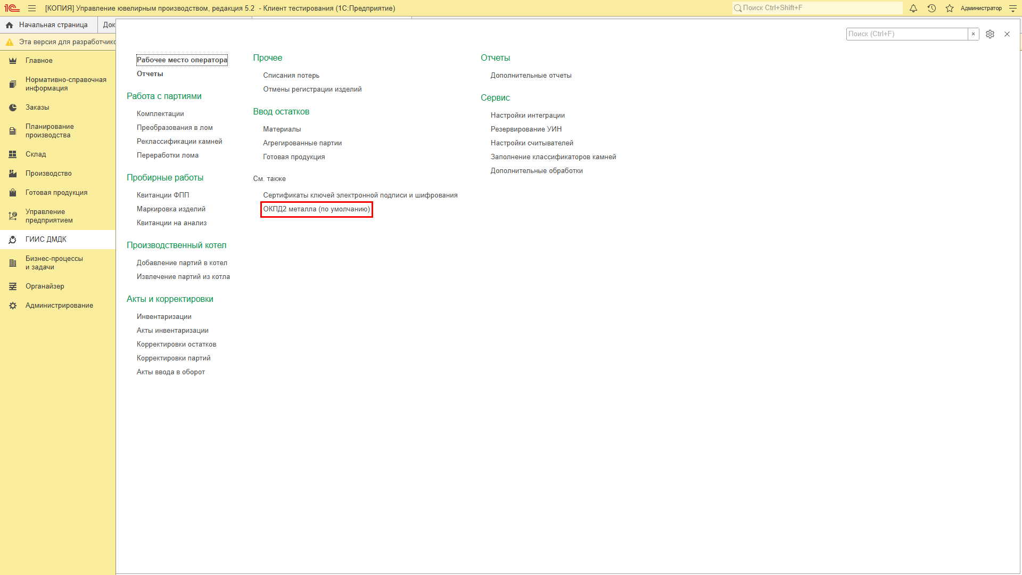
Task: Open Квитанции ФПП
Action: (x=163, y=195)
